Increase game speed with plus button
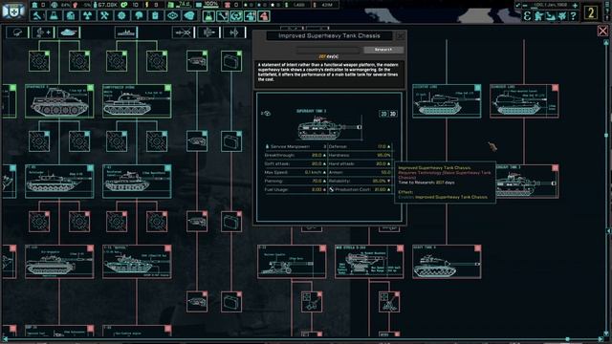 pos(575,5)
